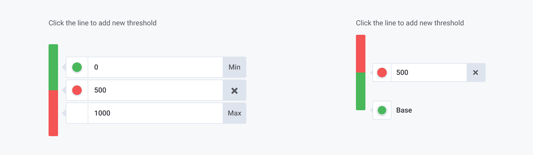The height and width of the screenshot is (155, 533).
Task: Pick color for the 0 Min threshold
Action: pyautogui.click(x=77, y=67)
